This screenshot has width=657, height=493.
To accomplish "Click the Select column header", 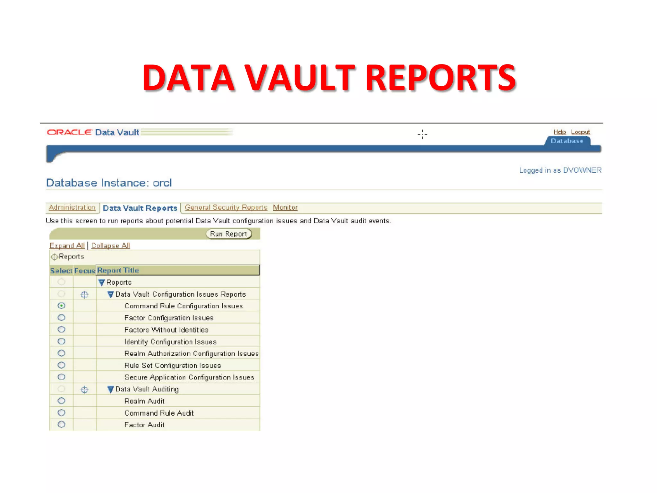I will click(x=61, y=271).
